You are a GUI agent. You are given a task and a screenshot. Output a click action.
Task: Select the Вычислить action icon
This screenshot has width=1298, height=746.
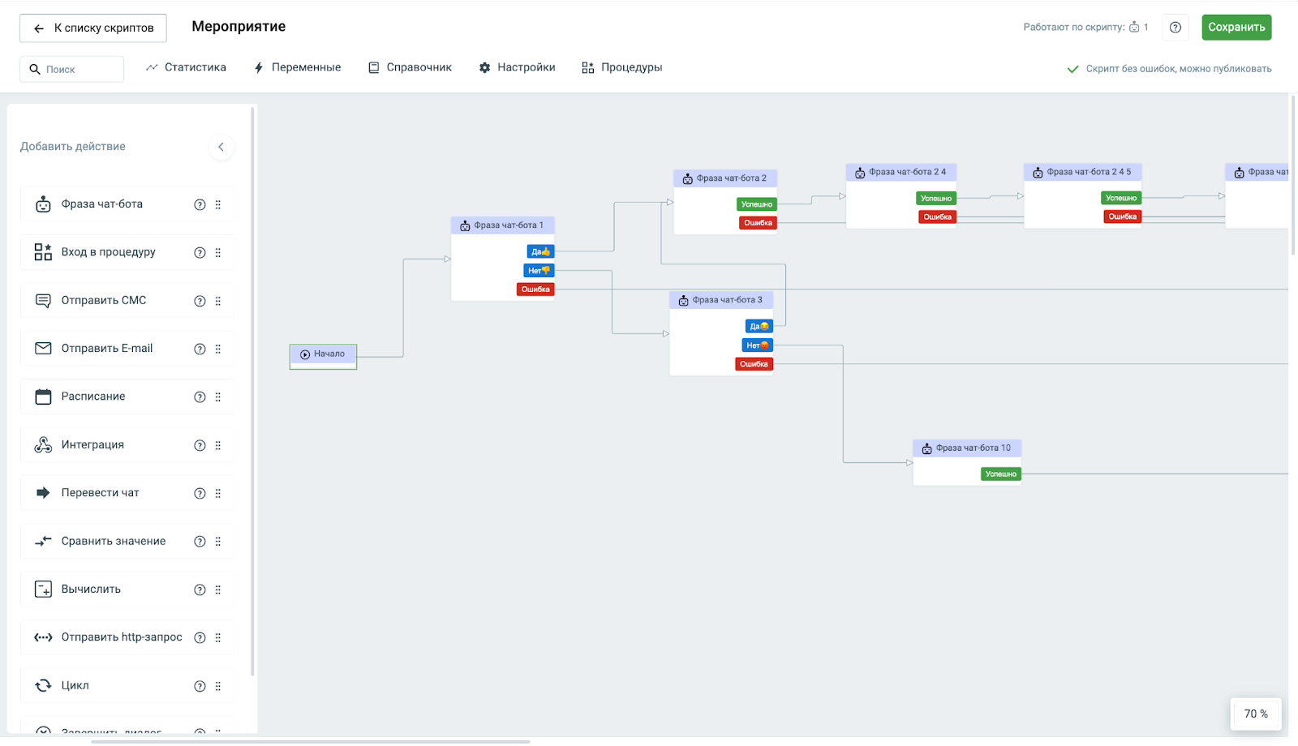(x=43, y=590)
